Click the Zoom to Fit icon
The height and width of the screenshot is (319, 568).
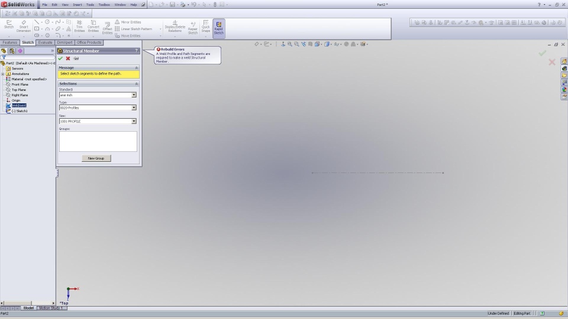tap(290, 44)
